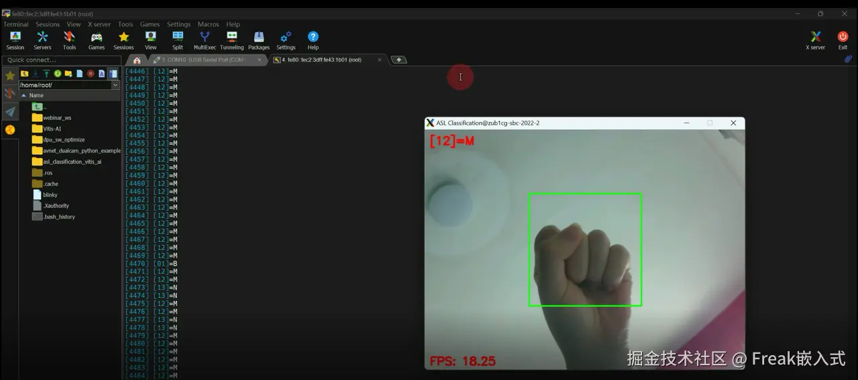Click the red Exit power icon
Image resolution: width=858 pixels, height=380 pixels.
(x=843, y=40)
